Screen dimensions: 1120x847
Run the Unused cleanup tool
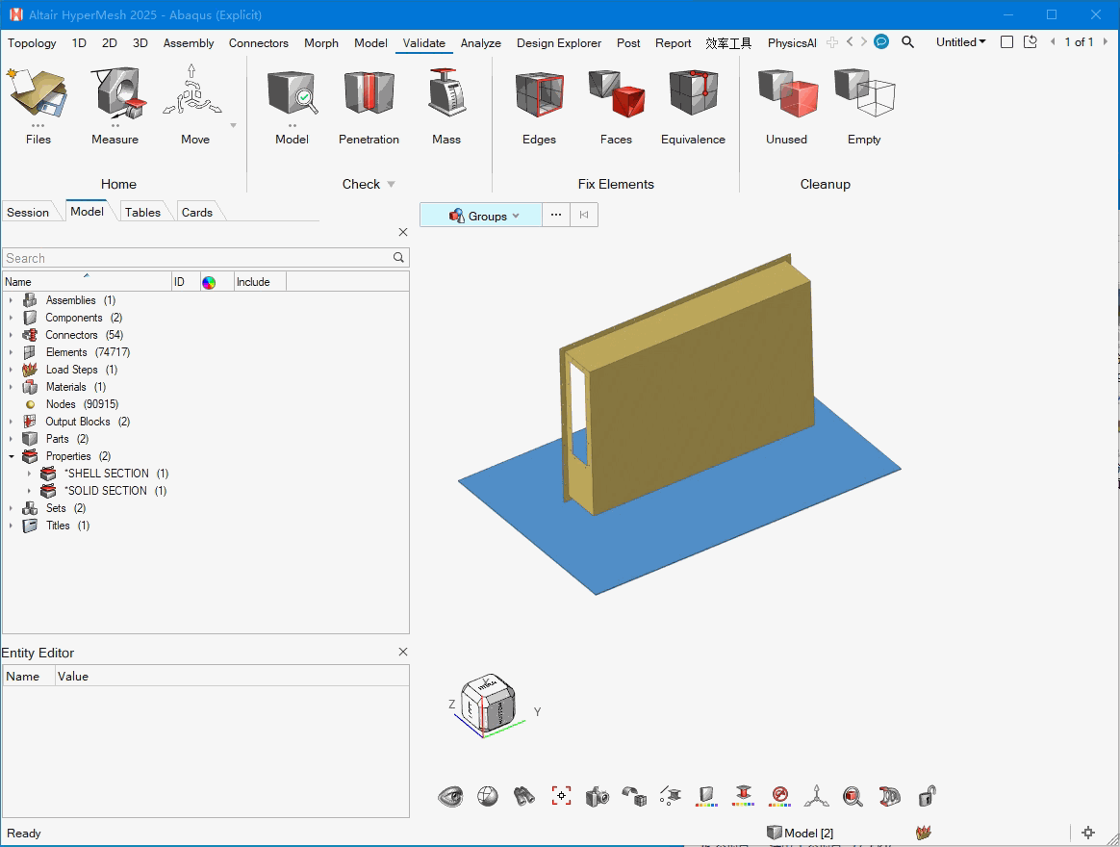coord(786,105)
